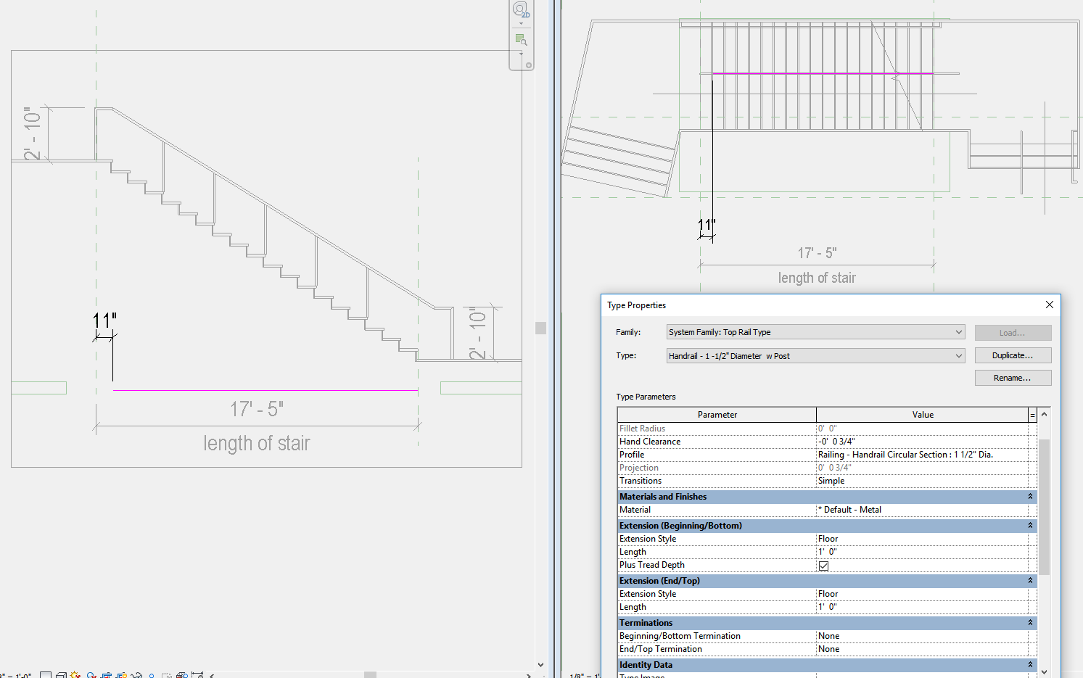This screenshot has height=678, width=1083.
Task: Open the navigation bar customize menu
Action: click(529, 65)
